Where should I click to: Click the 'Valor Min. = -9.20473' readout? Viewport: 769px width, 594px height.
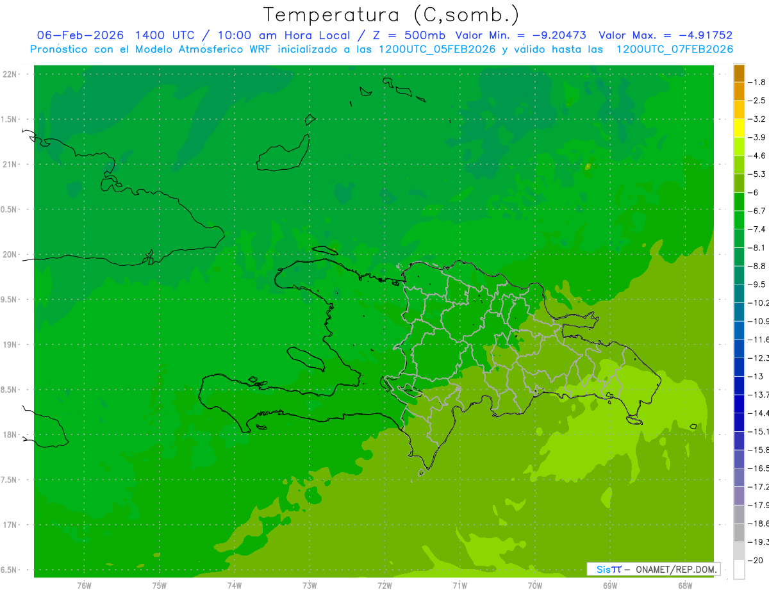tap(521, 35)
